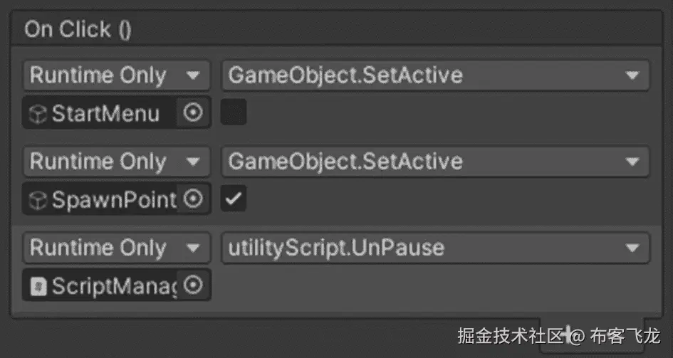The width and height of the screenshot is (673, 358).
Task: Select the StartMenu object field
Action: coord(103,113)
